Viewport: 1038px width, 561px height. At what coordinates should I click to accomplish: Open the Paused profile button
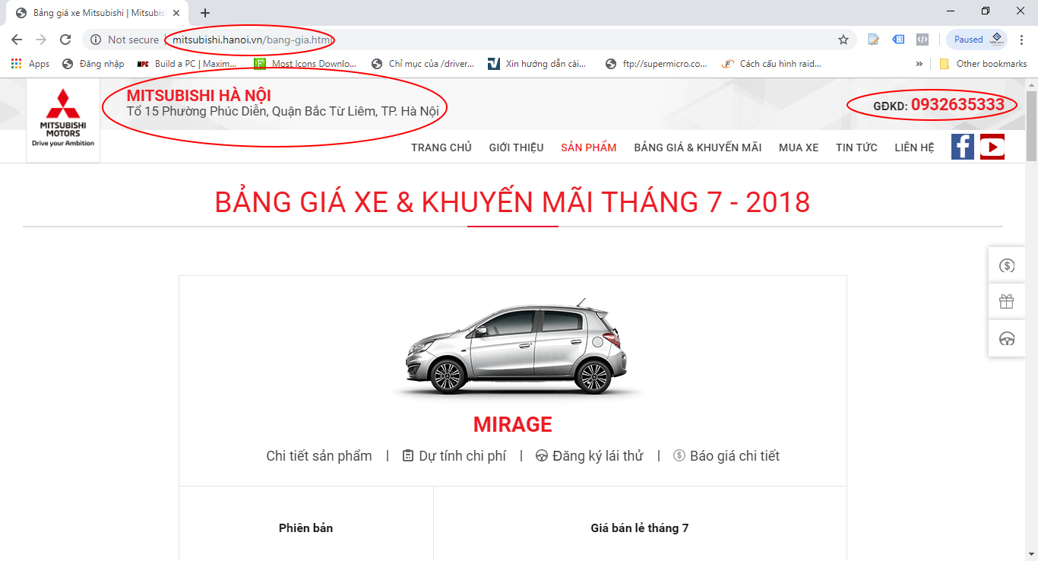(x=977, y=40)
